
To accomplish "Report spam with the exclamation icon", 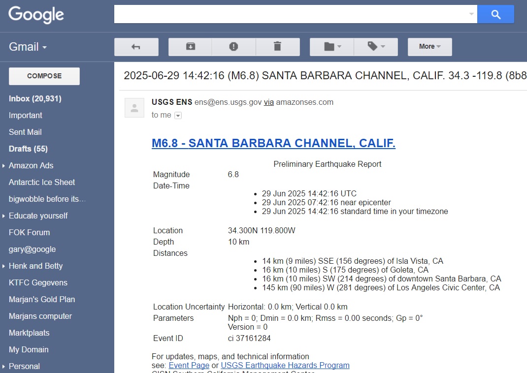I will point(233,47).
